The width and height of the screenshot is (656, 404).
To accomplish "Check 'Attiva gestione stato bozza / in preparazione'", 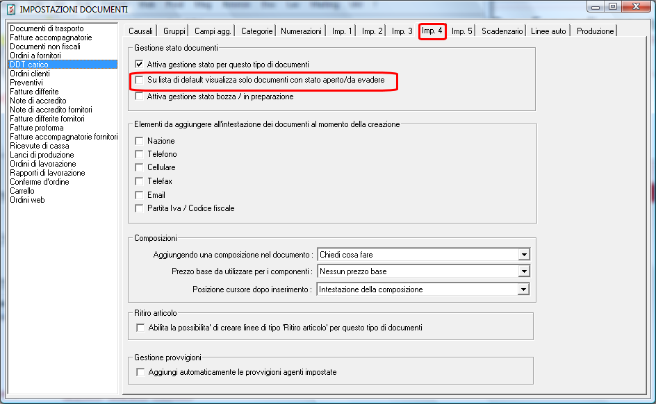I will coord(139,96).
